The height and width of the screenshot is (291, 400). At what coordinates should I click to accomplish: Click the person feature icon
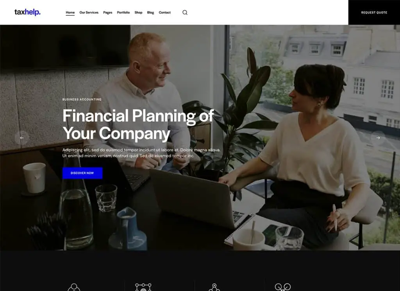pos(74,287)
